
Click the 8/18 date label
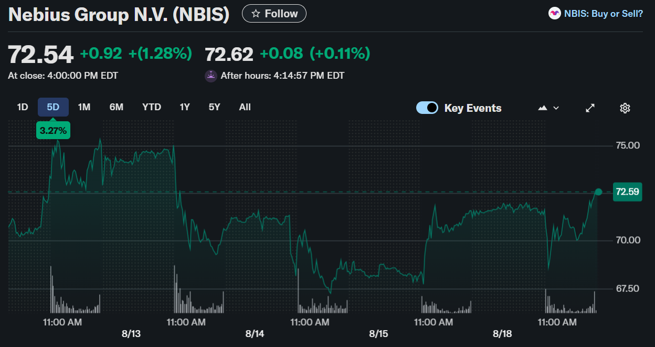coord(502,333)
